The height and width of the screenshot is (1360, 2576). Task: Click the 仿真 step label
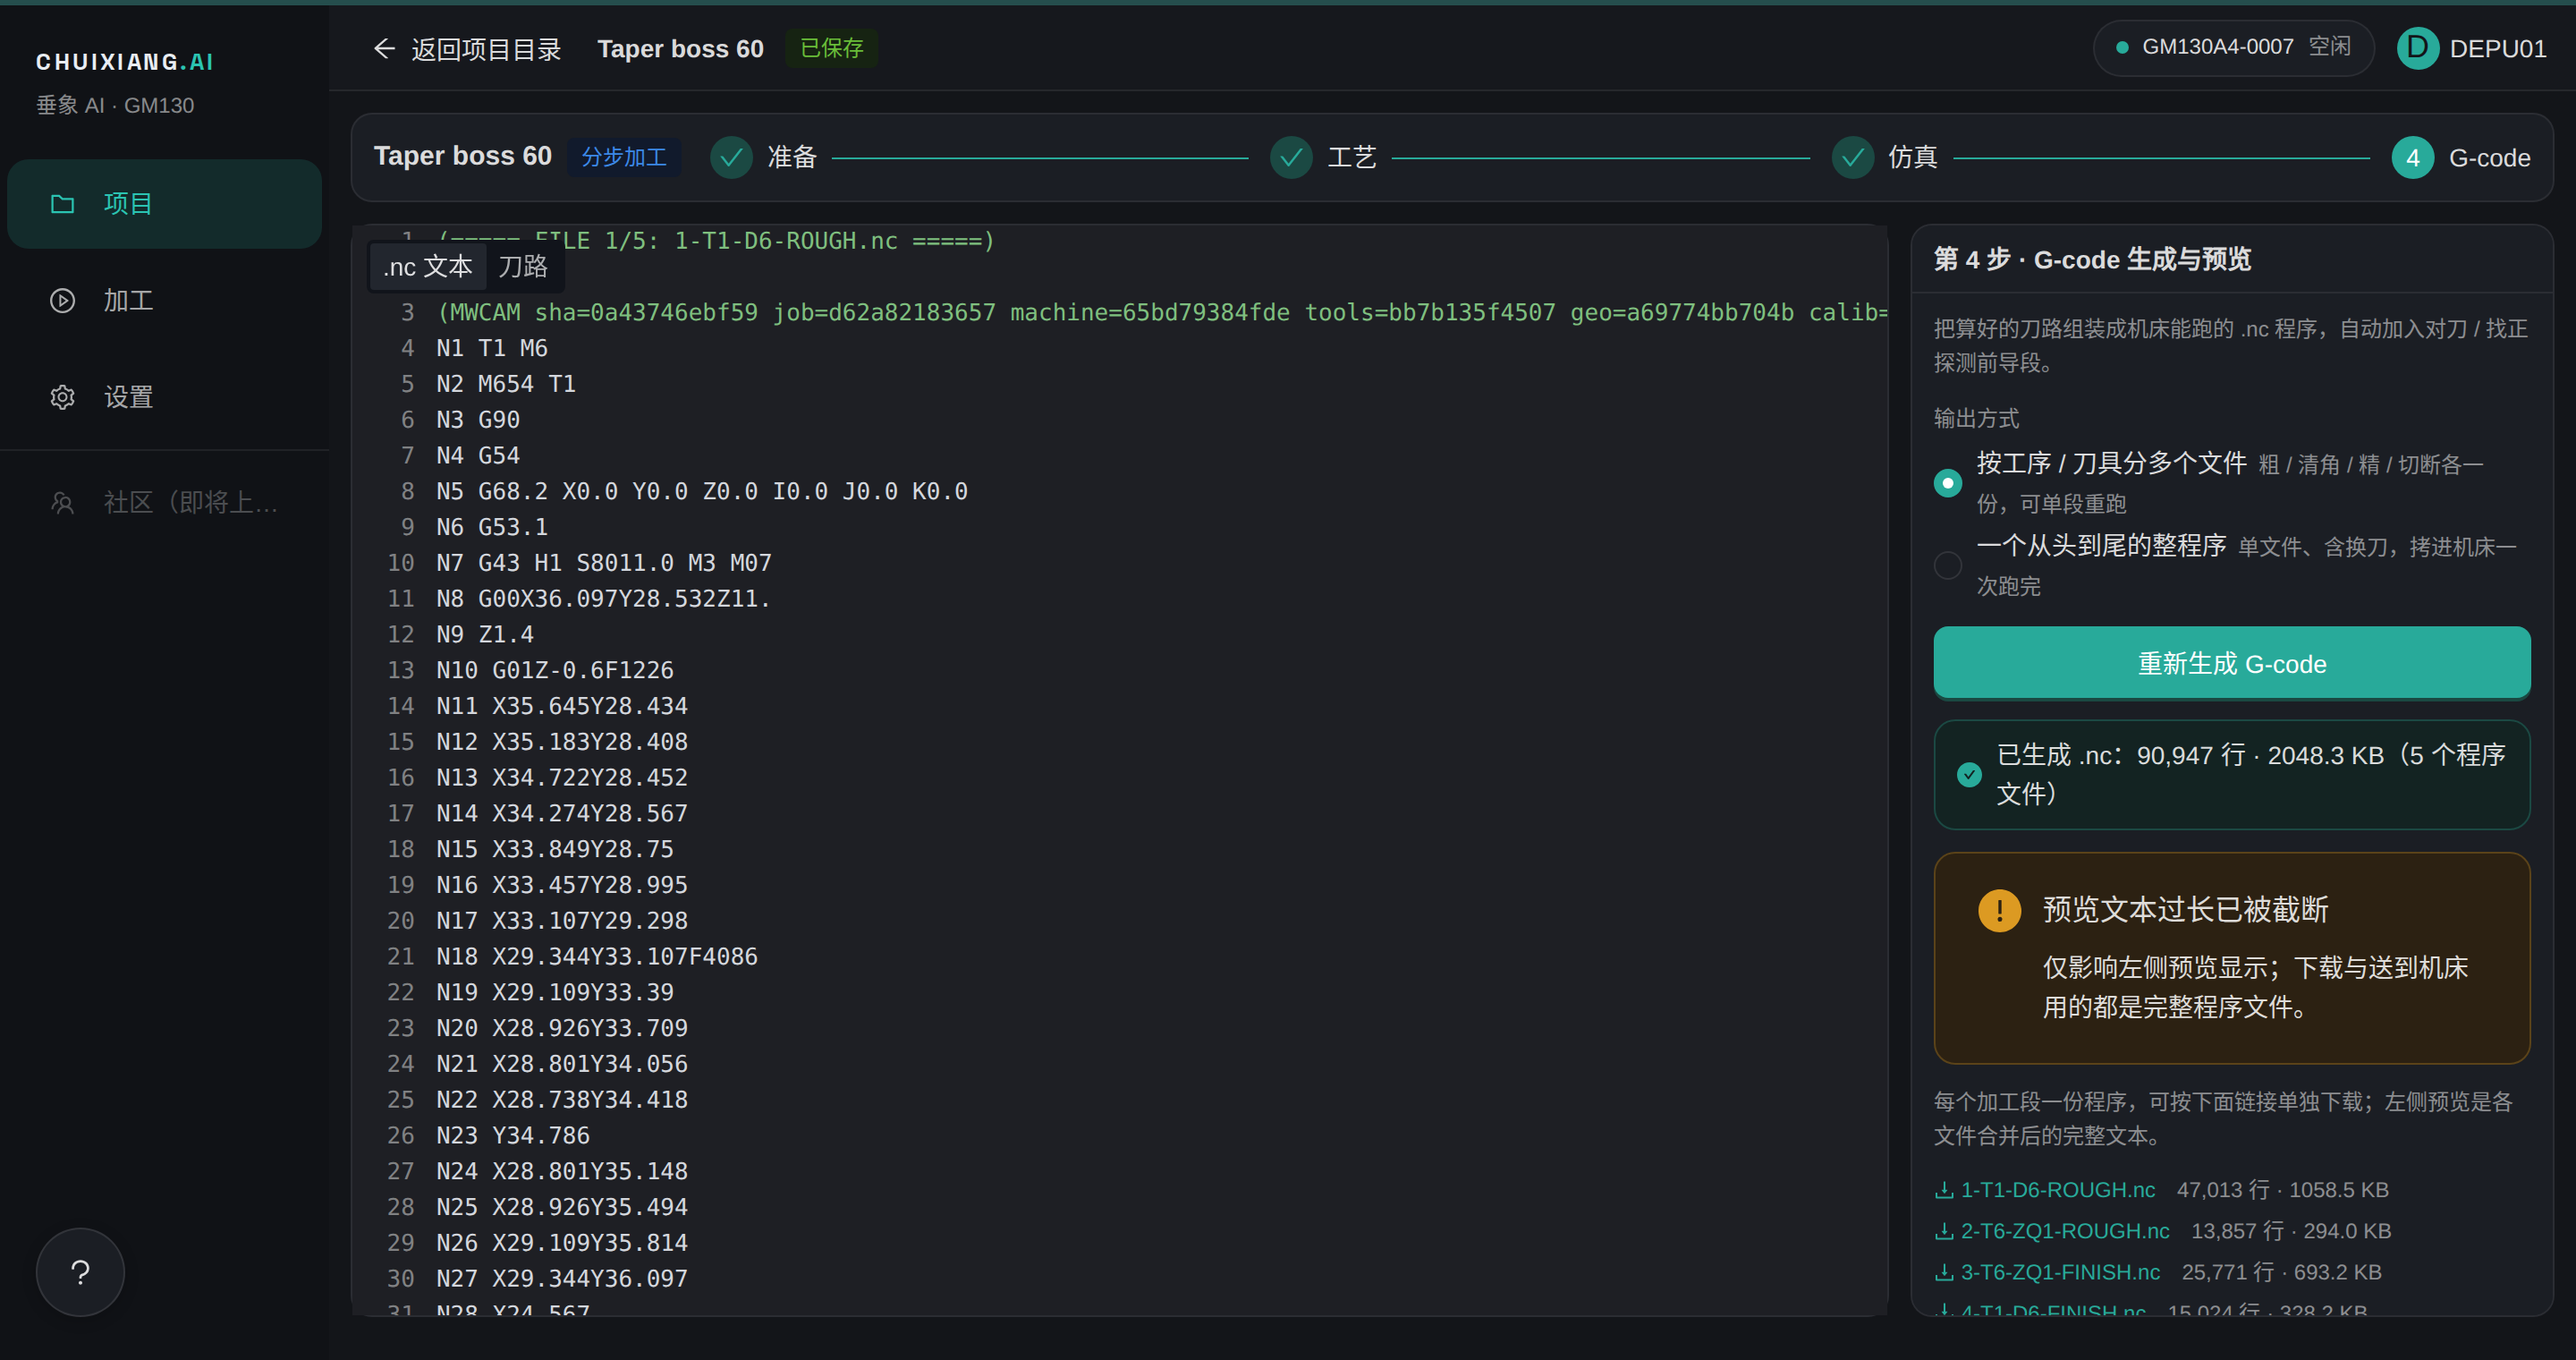(x=1913, y=158)
